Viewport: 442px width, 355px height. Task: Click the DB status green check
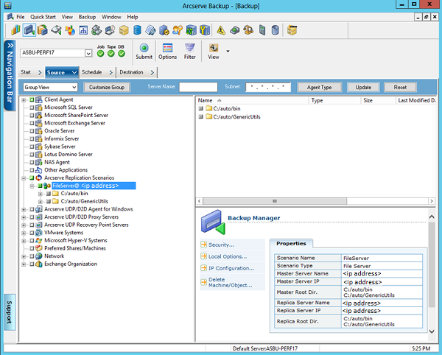pyautogui.click(x=122, y=54)
